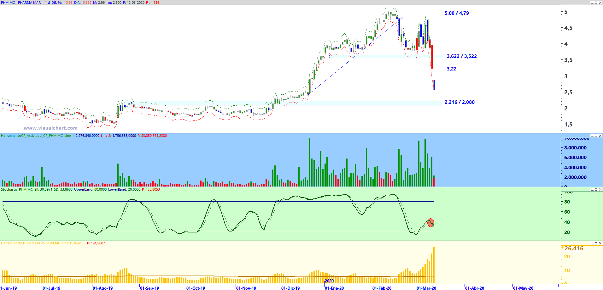Select the 3,622 / 3,522 zone label
Screen dimensions: 603x290
coord(462,56)
